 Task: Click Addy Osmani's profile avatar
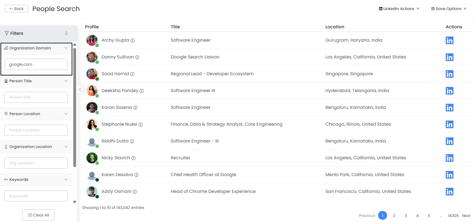point(92,191)
